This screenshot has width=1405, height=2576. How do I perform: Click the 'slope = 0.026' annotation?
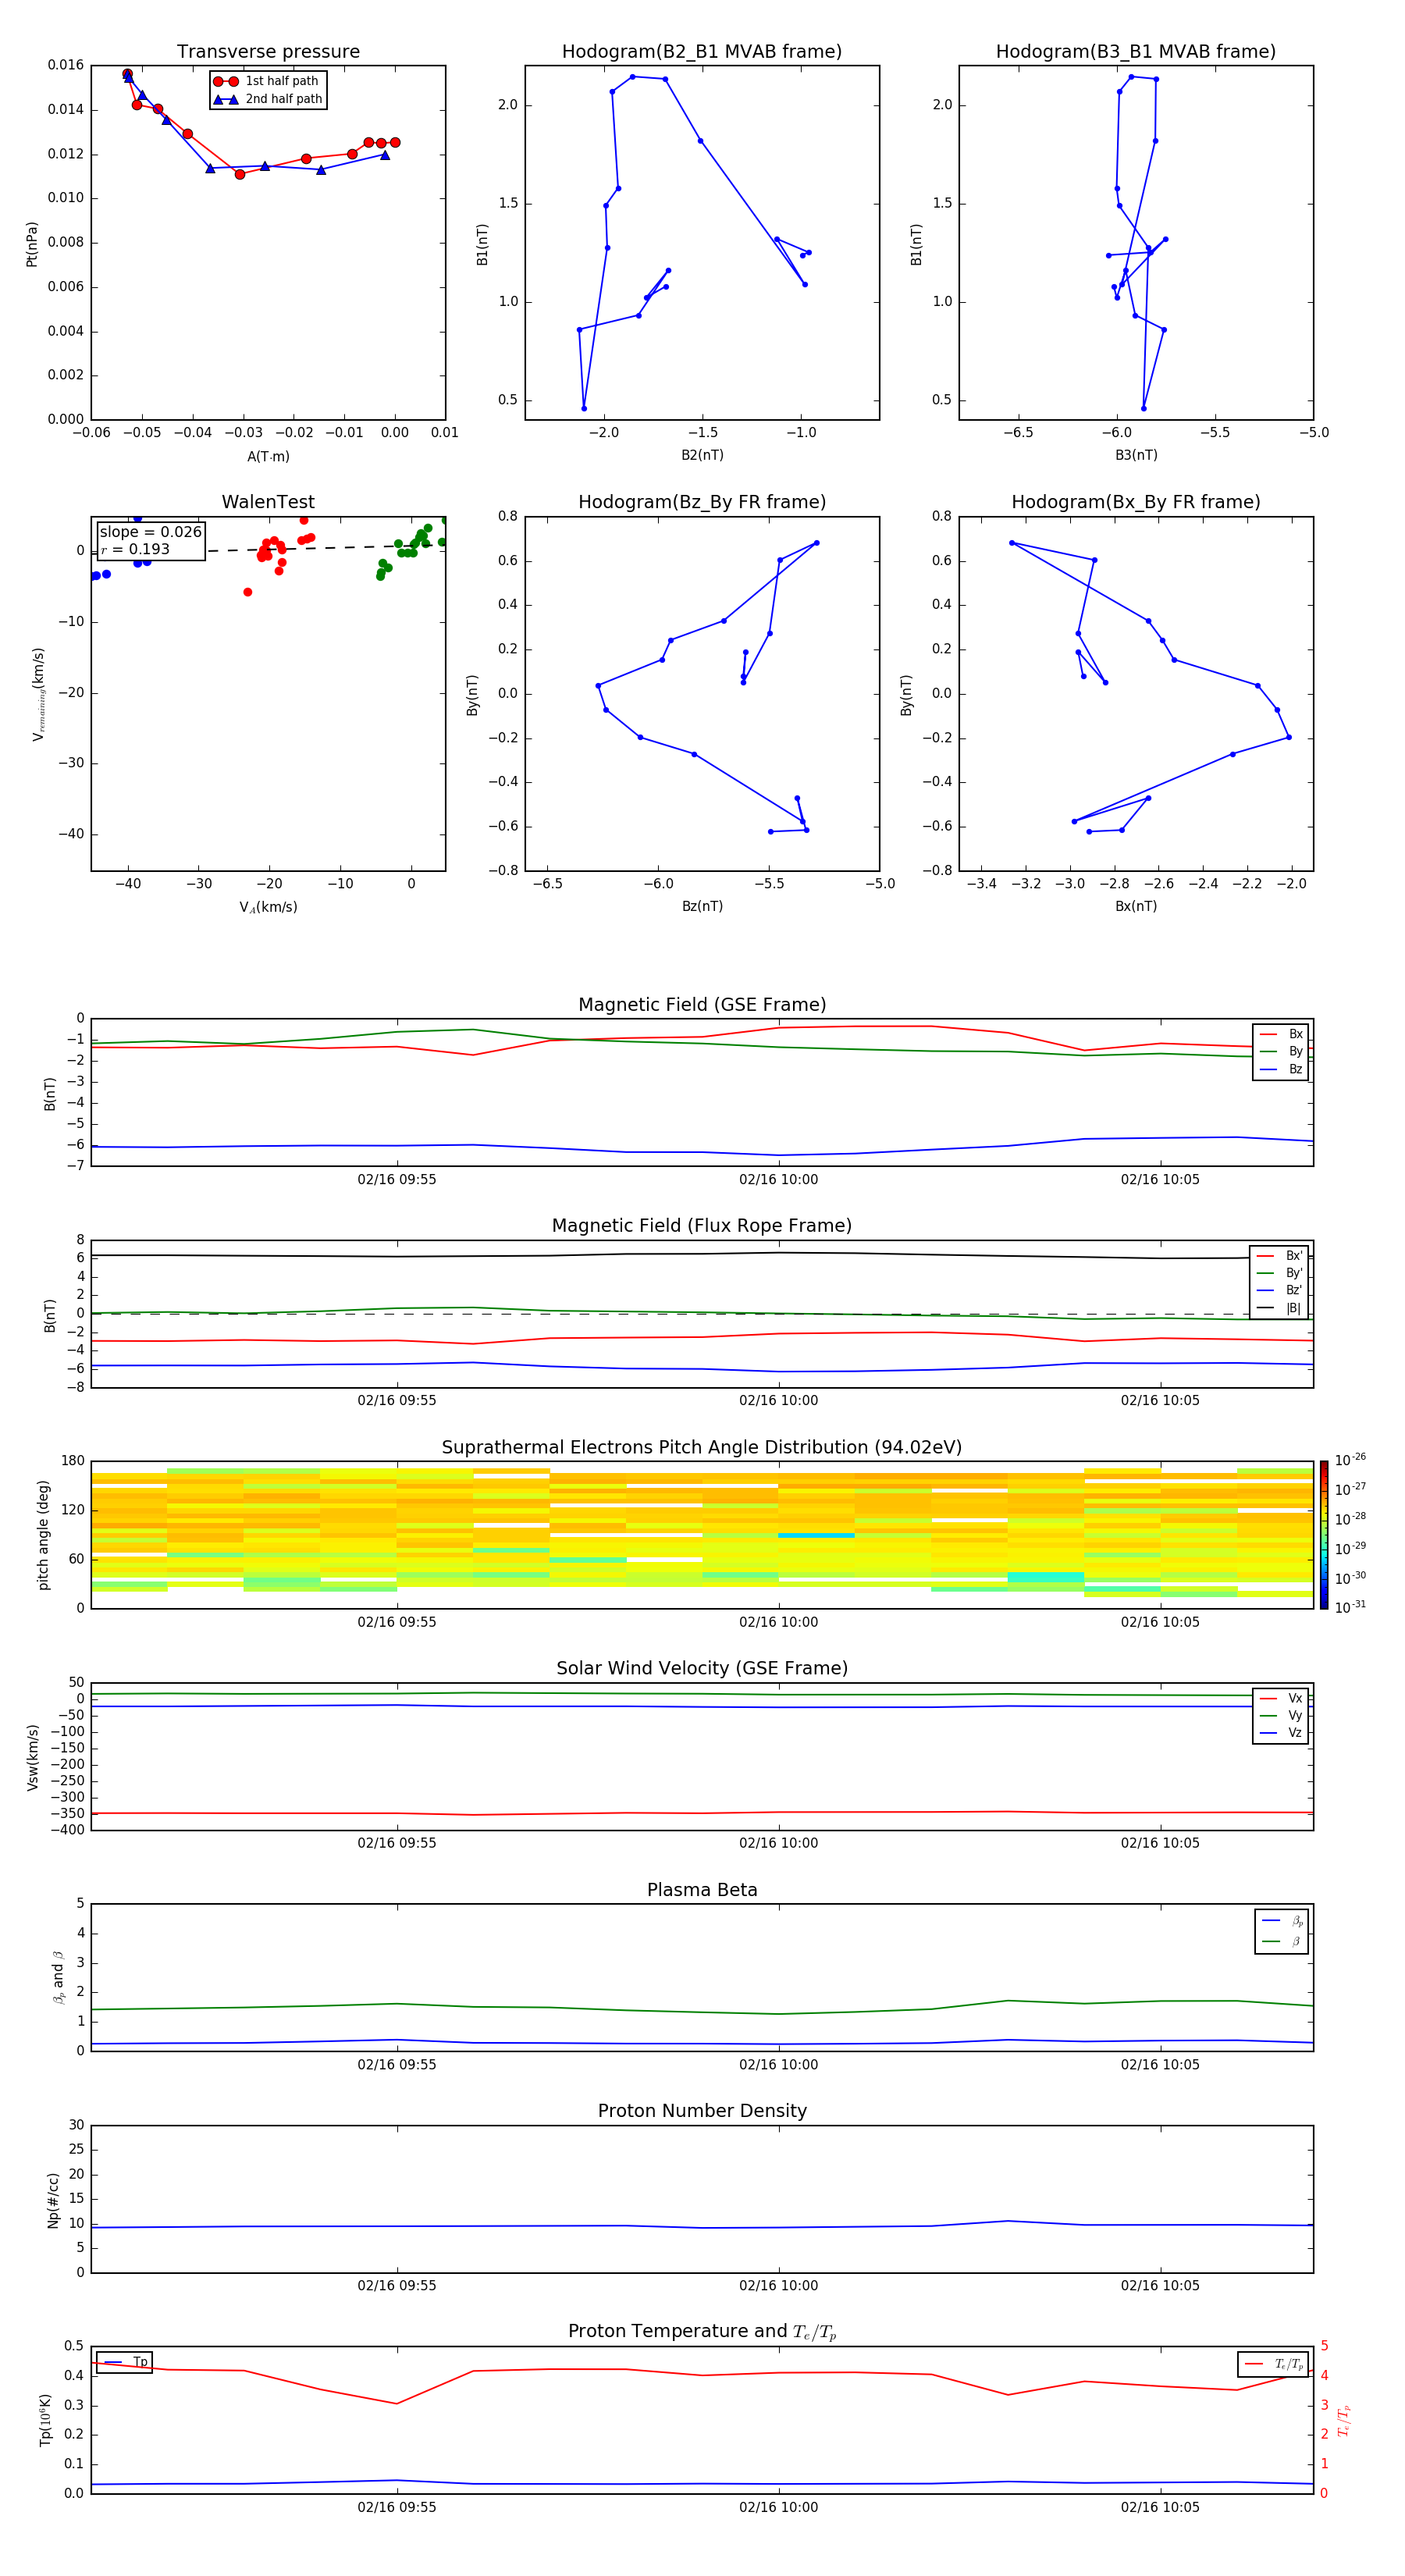coord(151,532)
